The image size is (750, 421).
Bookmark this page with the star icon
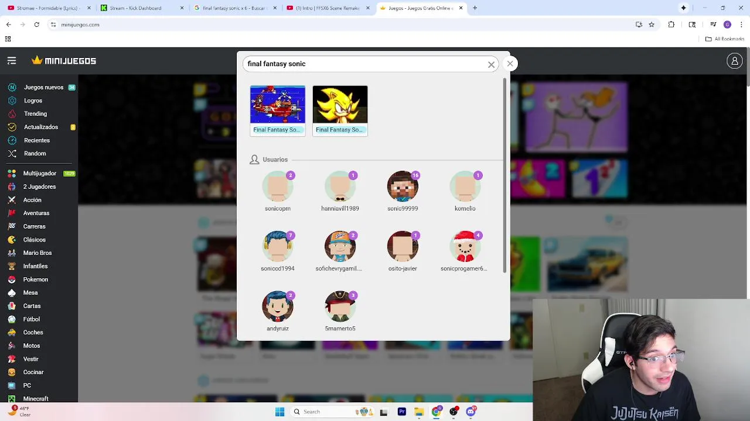(x=651, y=25)
